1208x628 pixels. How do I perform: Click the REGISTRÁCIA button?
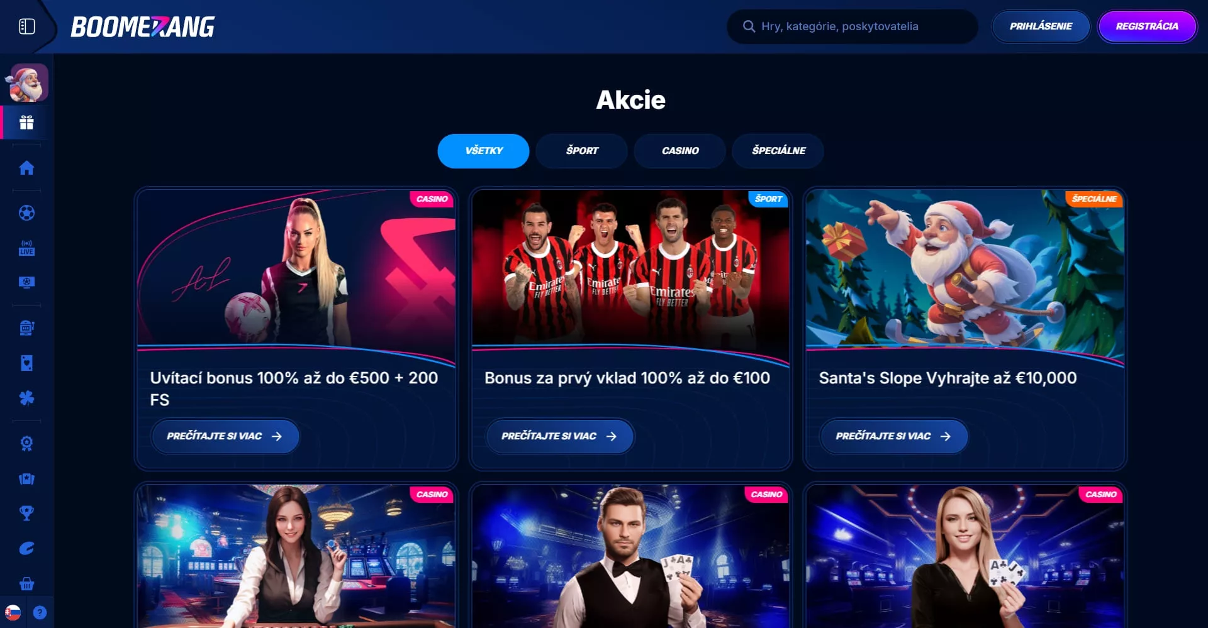coord(1147,26)
